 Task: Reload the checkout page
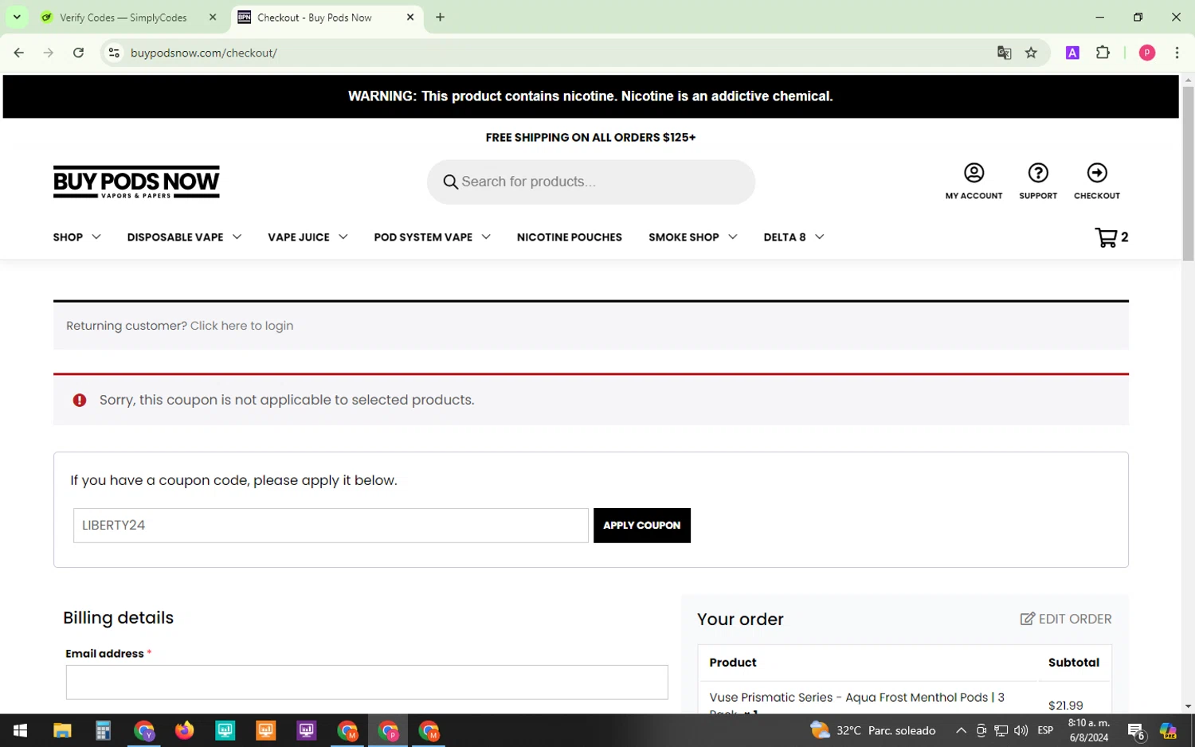click(x=78, y=53)
